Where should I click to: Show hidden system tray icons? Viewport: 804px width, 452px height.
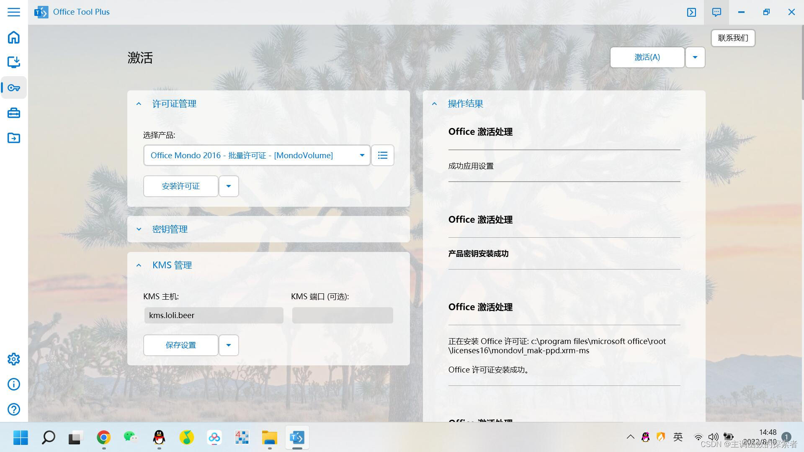pyautogui.click(x=630, y=437)
